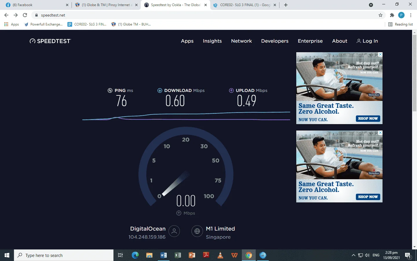Switch to the Facebook tab

tap(37, 5)
